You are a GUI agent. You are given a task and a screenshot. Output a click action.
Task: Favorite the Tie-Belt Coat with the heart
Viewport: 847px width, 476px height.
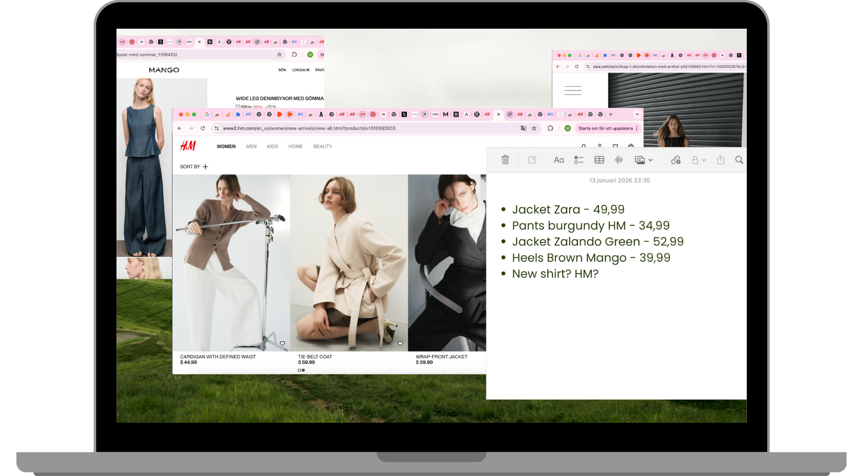400,343
